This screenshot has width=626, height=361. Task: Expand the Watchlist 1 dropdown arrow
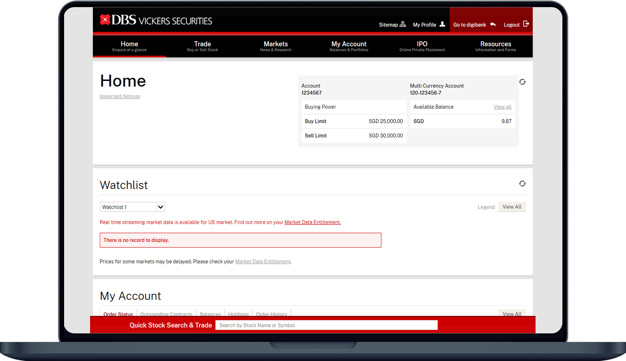pos(160,207)
